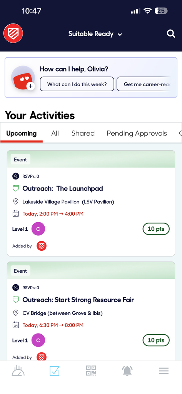This screenshot has height=394, width=182.
Task: Open search with the magnifying glass icon
Action: coord(171,34)
